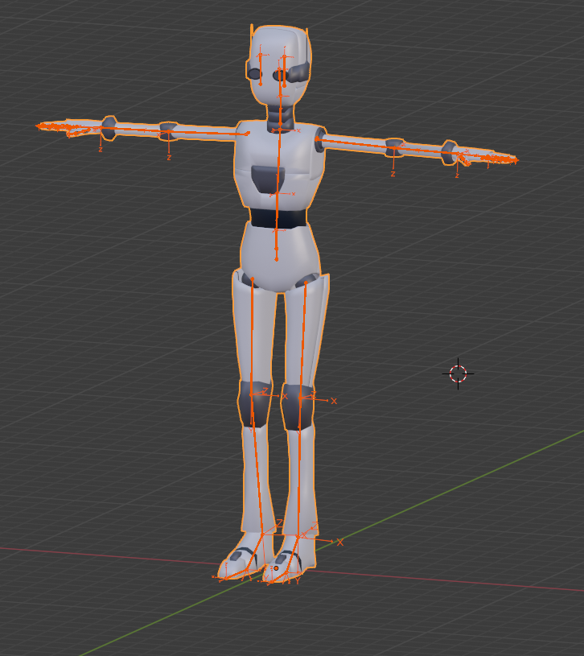This screenshot has width=584, height=656.
Task: Select the robot character's head
Action: click(279, 65)
